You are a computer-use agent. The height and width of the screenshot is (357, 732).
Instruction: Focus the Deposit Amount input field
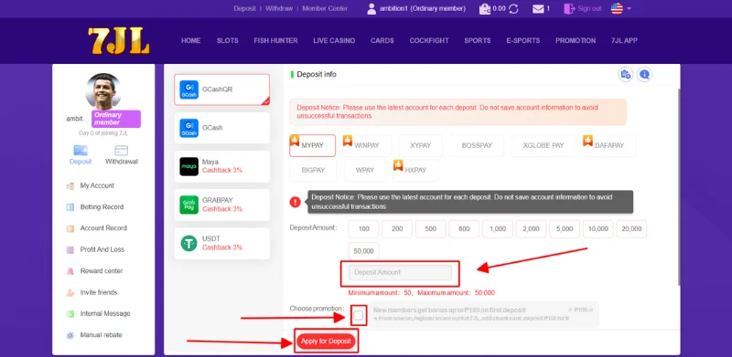click(400, 273)
